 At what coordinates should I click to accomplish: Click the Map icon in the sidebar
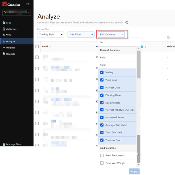pos(4,23)
